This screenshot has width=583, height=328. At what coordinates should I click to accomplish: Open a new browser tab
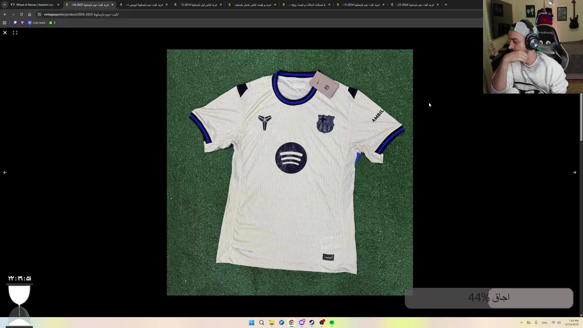[x=446, y=5]
